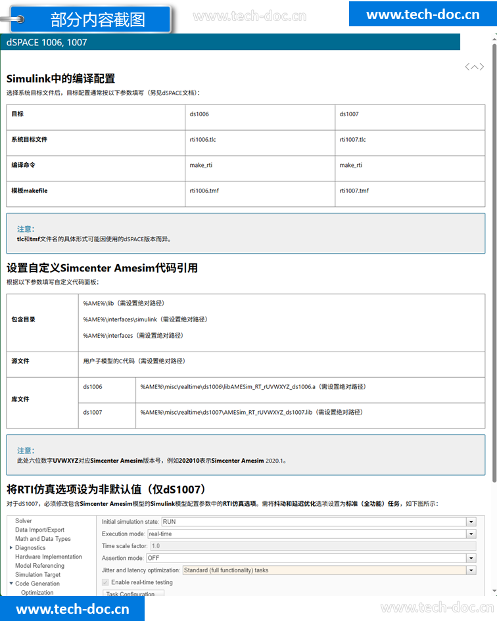Click the page scrollbar down arrow
The height and width of the screenshot is (621, 497).
(x=494, y=591)
